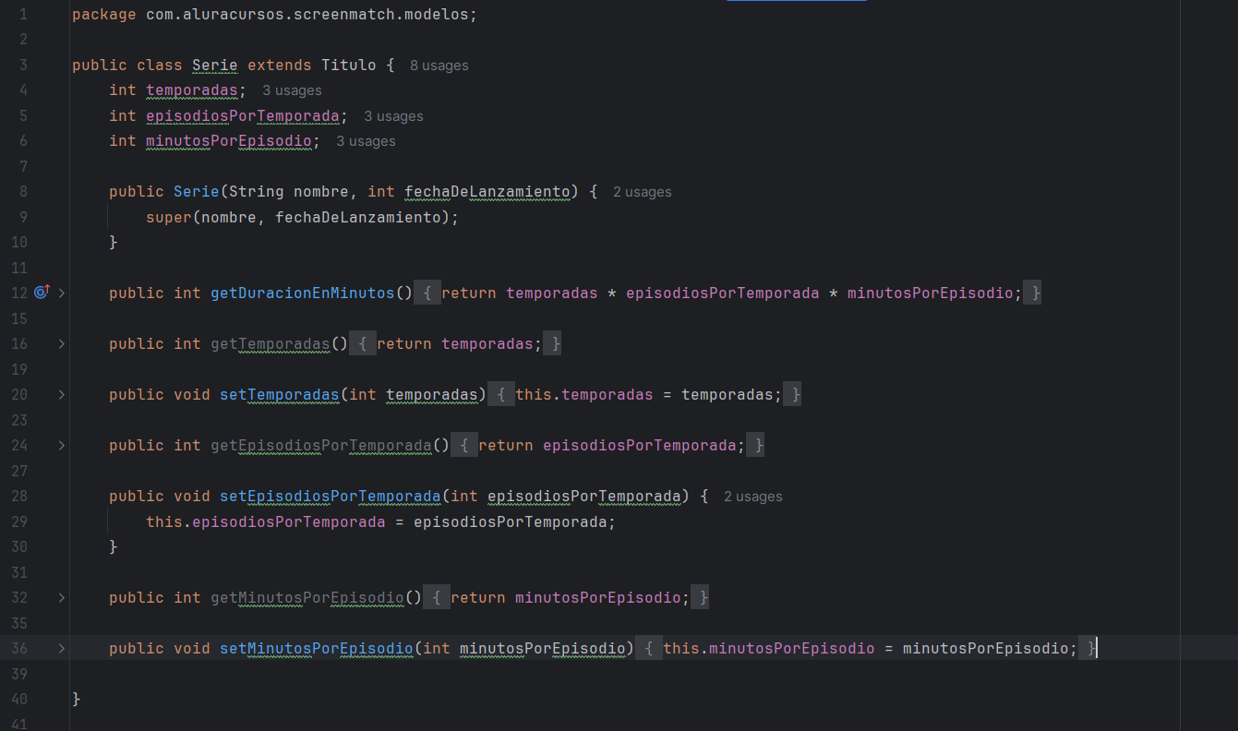This screenshot has width=1238, height=731.
Task: Expand setMinutosPorEpisodio fold chevron in gutter
Action: pyautogui.click(x=61, y=648)
